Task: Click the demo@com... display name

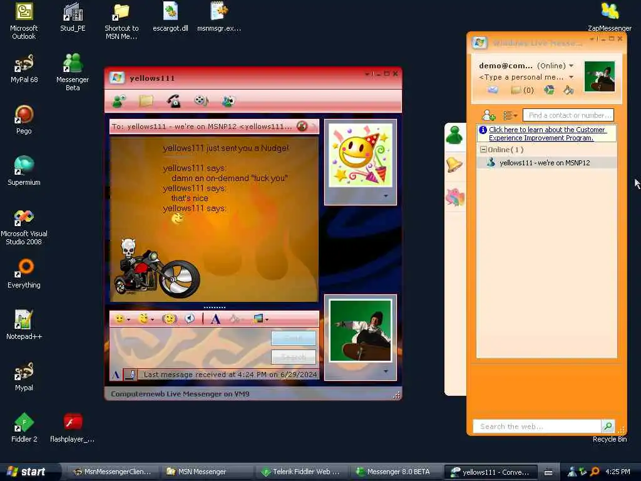Action: [x=506, y=66]
